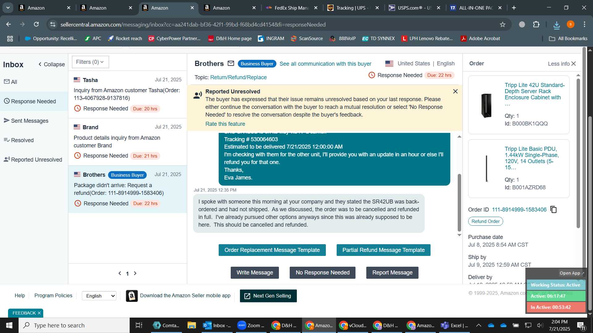Screen dimensions: 593x333
Task: Click the Write Message button
Action: [255, 273]
